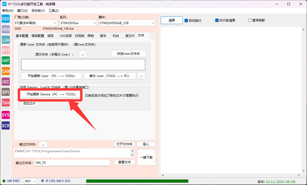307x185 pixels.
Task: Open the 帮助(W) menu
Action: (8, 10)
